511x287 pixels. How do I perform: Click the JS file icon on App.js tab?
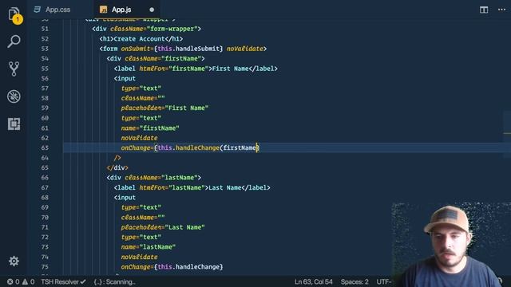[x=103, y=10]
